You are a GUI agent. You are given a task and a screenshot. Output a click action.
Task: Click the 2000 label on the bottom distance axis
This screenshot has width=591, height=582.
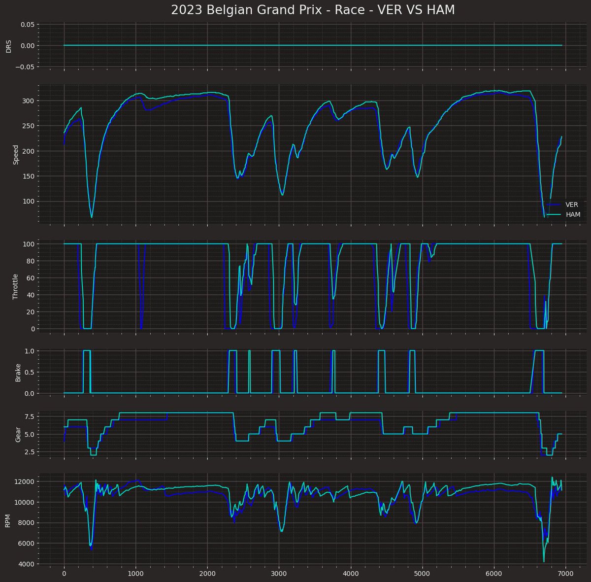click(x=207, y=574)
